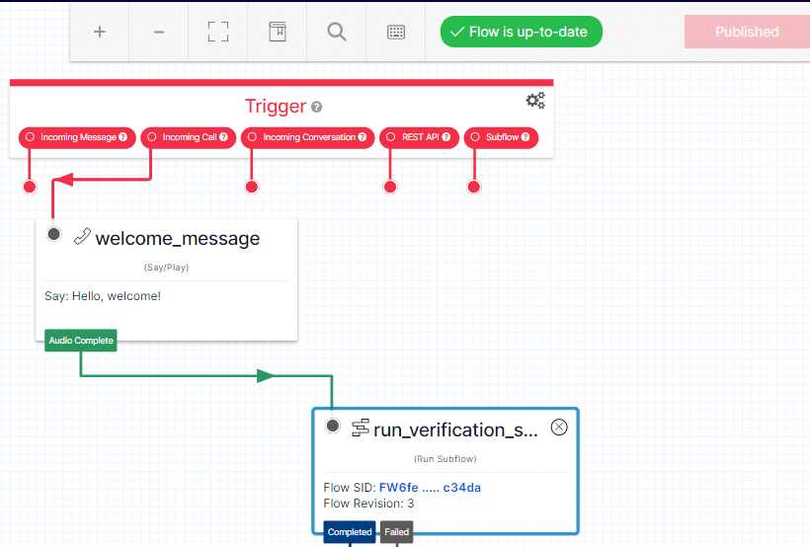Click the (Say/Play) widget type label
Image resolution: width=810 pixels, height=547 pixels.
click(166, 268)
